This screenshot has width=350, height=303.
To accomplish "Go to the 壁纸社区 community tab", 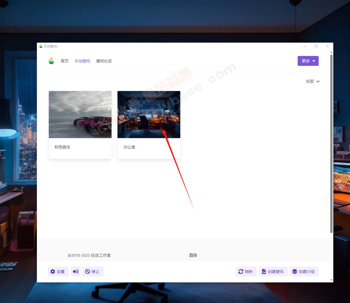I will pyautogui.click(x=104, y=61).
